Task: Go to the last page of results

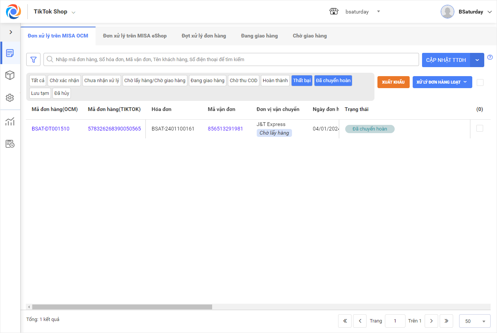Action: pyautogui.click(x=446, y=321)
